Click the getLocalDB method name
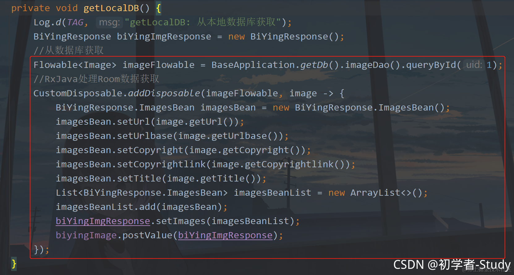The height and width of the screenshot is (275, 514). 111,8
